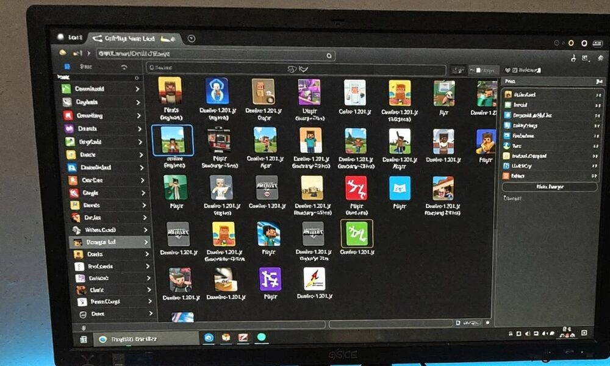Open the circled dropdown arrow beside tabs
The image size is (610, 366).
pyautogui.click(x=192, y=38)
